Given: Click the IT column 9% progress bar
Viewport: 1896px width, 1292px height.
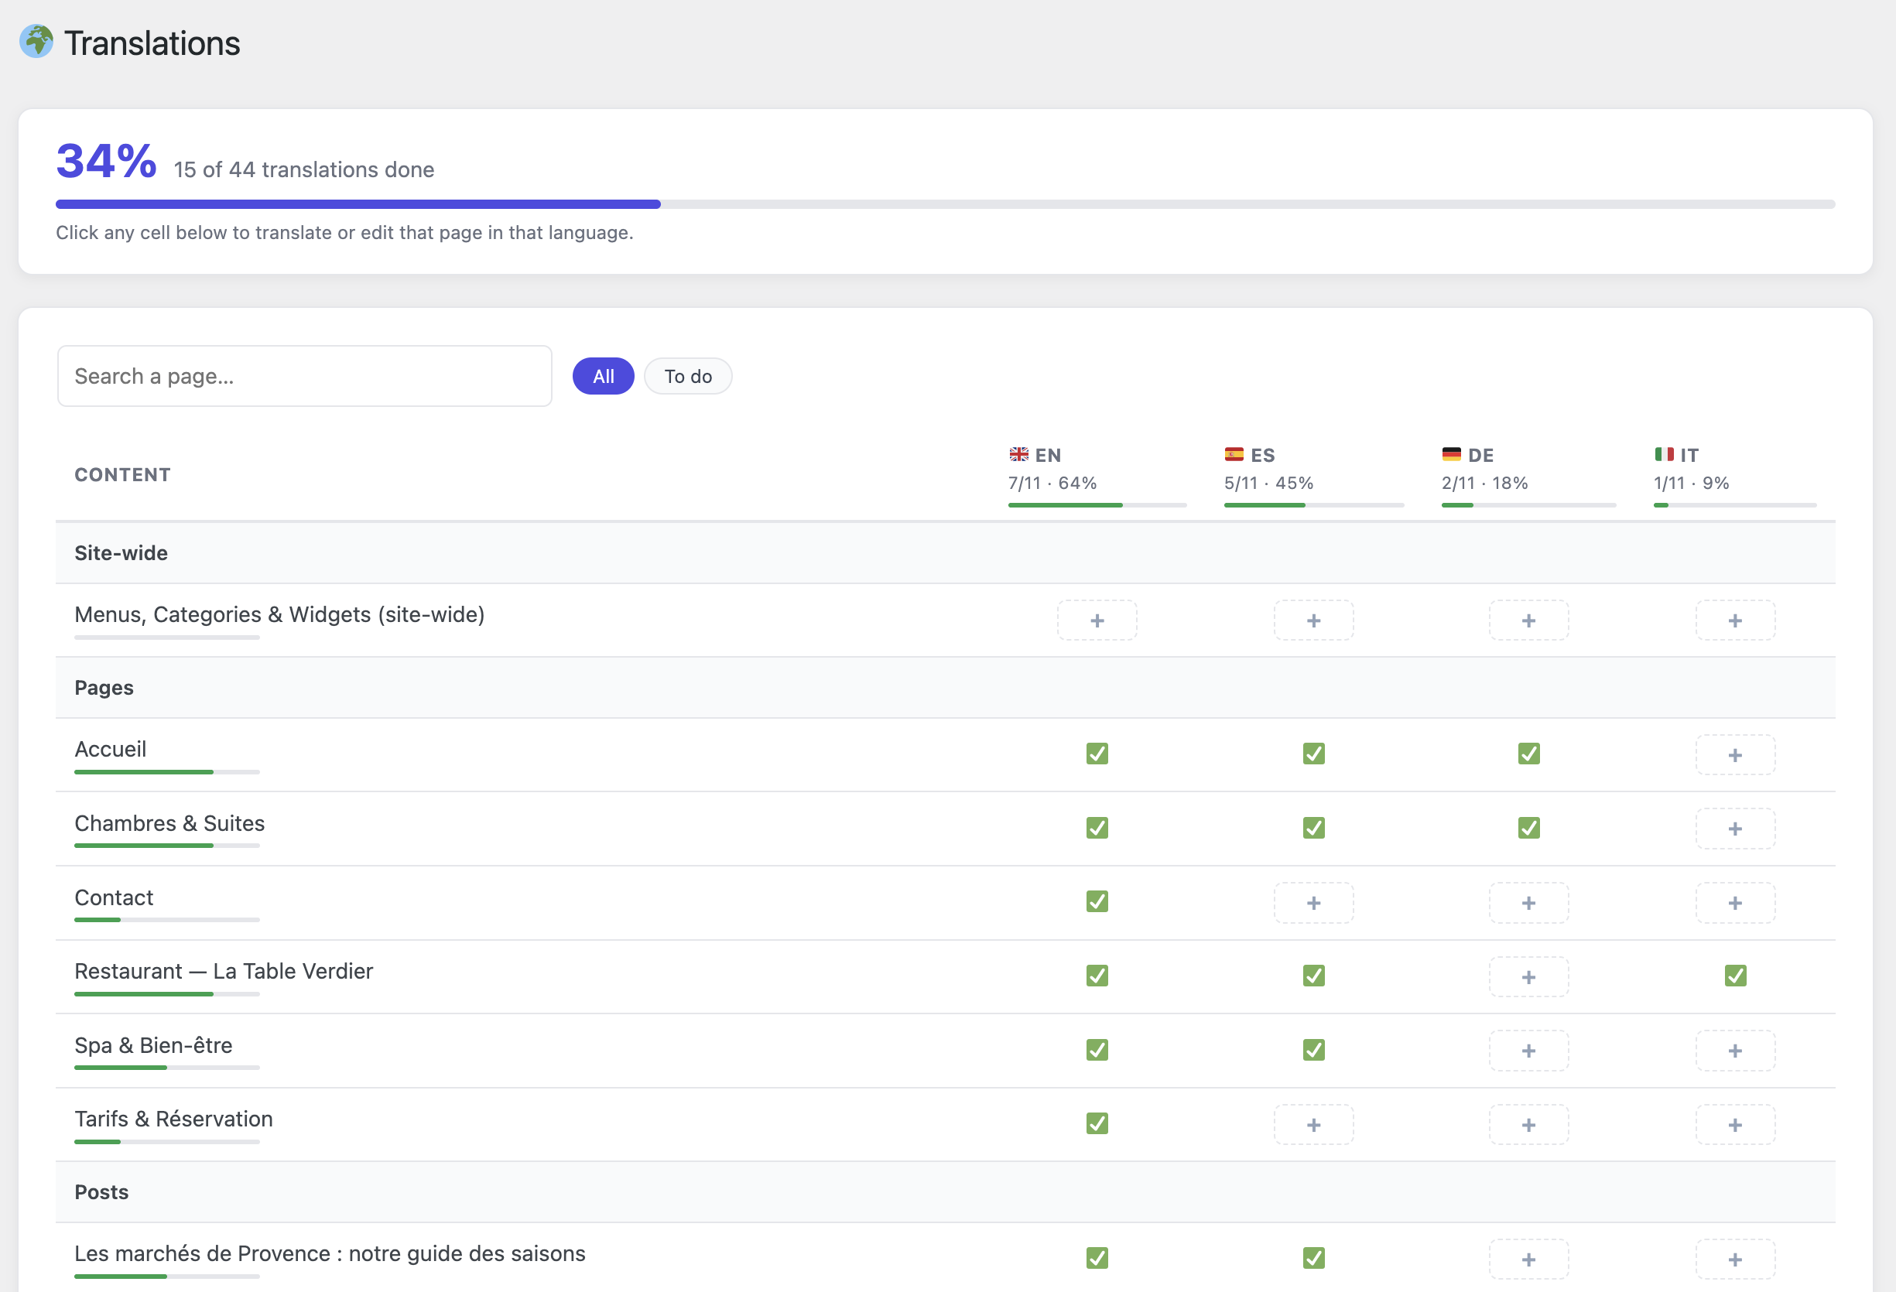Looking at the screenshot, I should point(1734,505).
